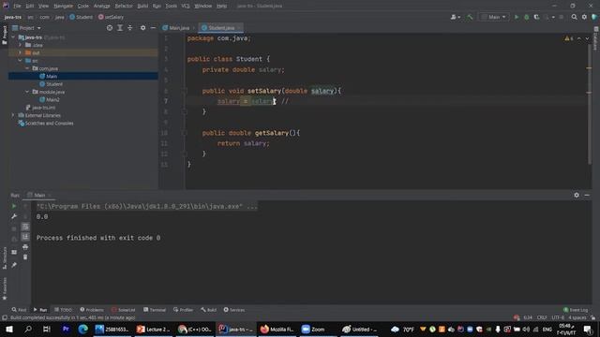Click the Select Opened File target icon

(x=110, y=28)
